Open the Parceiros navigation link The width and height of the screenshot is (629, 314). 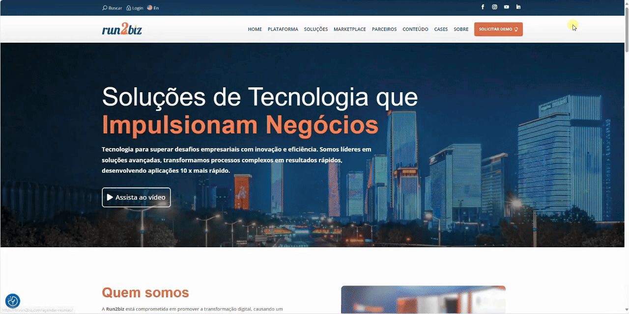coord(384,29)
